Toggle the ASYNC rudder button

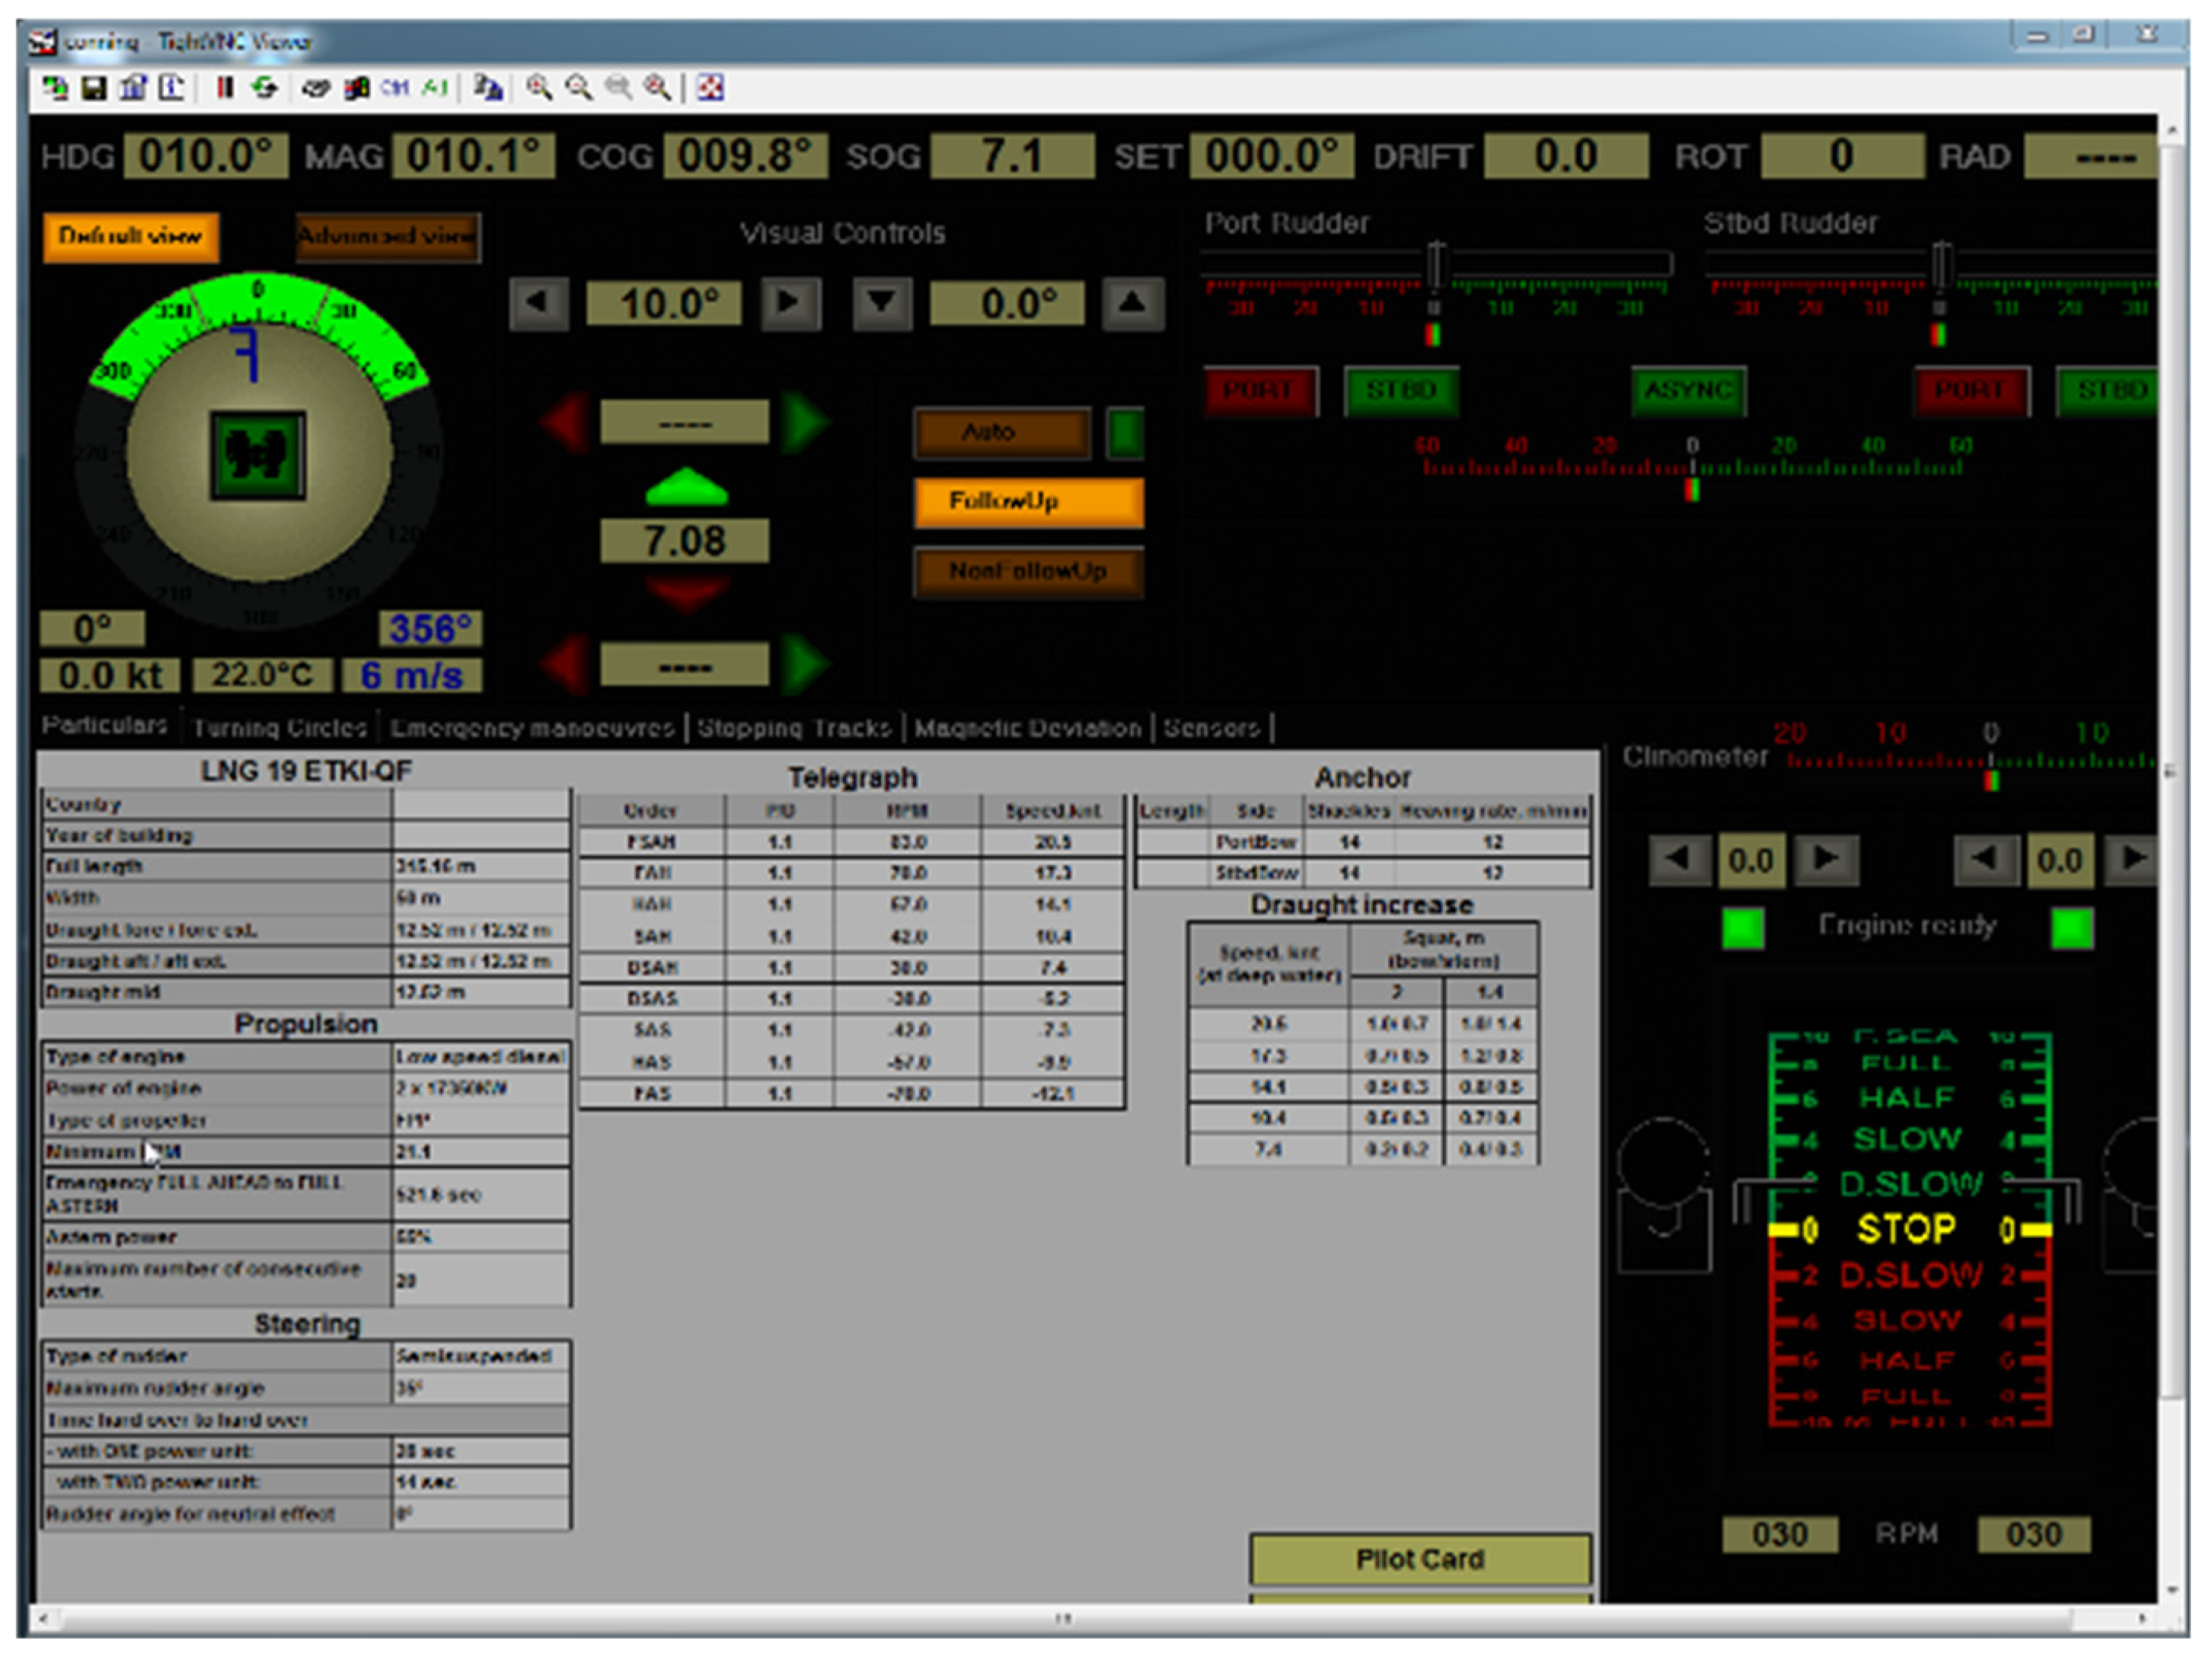[1688, 391]
